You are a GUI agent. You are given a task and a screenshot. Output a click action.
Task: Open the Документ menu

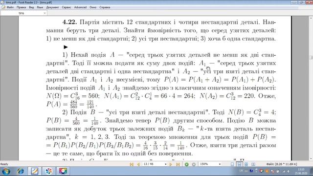point(52,7)
